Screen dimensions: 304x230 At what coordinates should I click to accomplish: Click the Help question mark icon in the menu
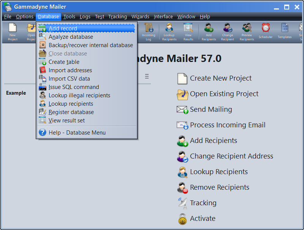pos(43,132)
